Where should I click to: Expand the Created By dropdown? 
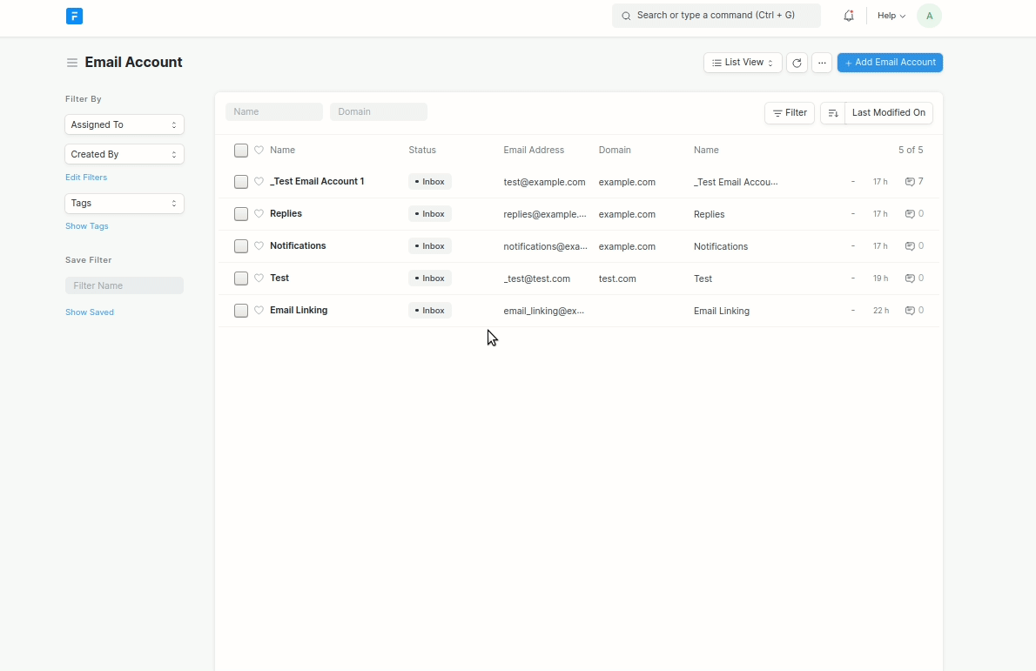(x=124, y=154)
